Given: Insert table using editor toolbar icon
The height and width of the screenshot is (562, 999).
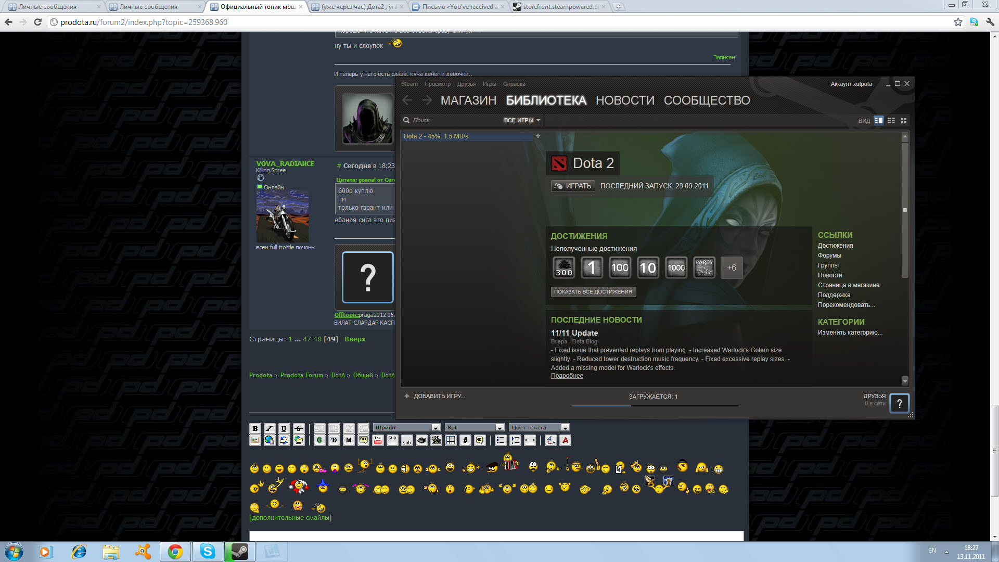Looking at the screenshot, I should coord(451,440).
